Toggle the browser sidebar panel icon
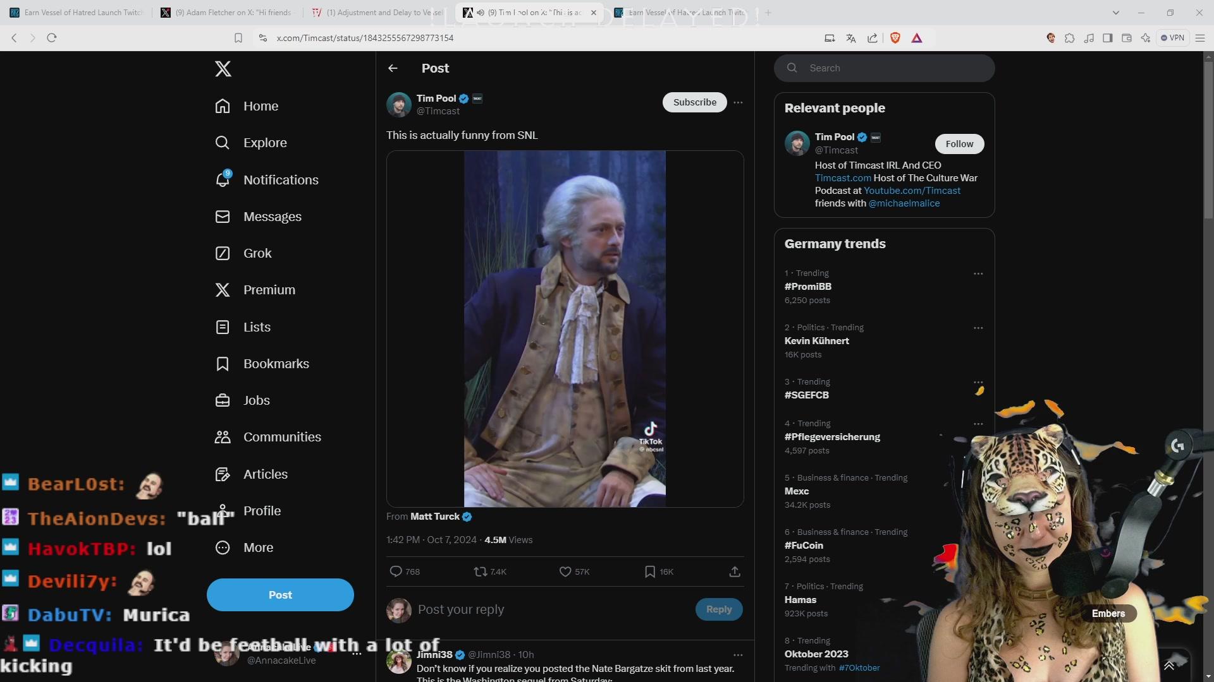The height and width of the screenshot is (682, 1214). coord(1107,38)
